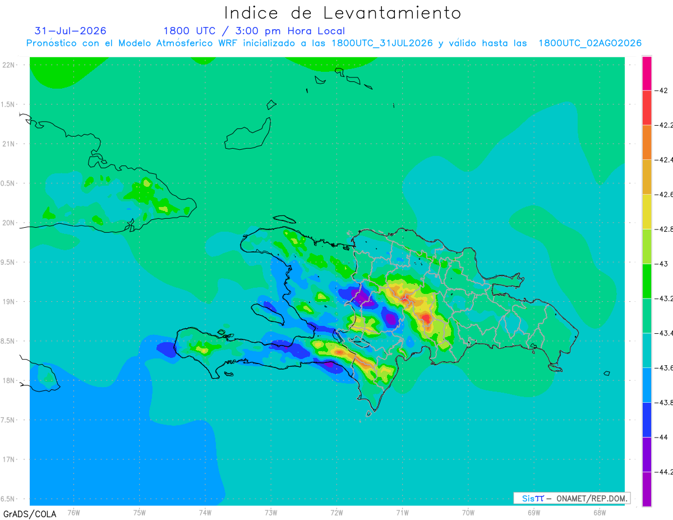Image resolution: width=673 pixels, height=520 pixels.
Task: Click the "-43" legend value
Action: click(661, 264)
